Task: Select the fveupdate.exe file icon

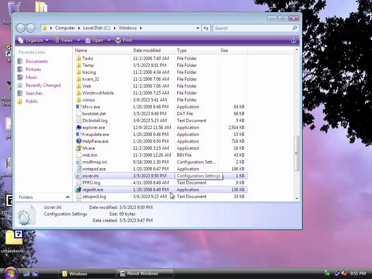Action: [78, 134]
